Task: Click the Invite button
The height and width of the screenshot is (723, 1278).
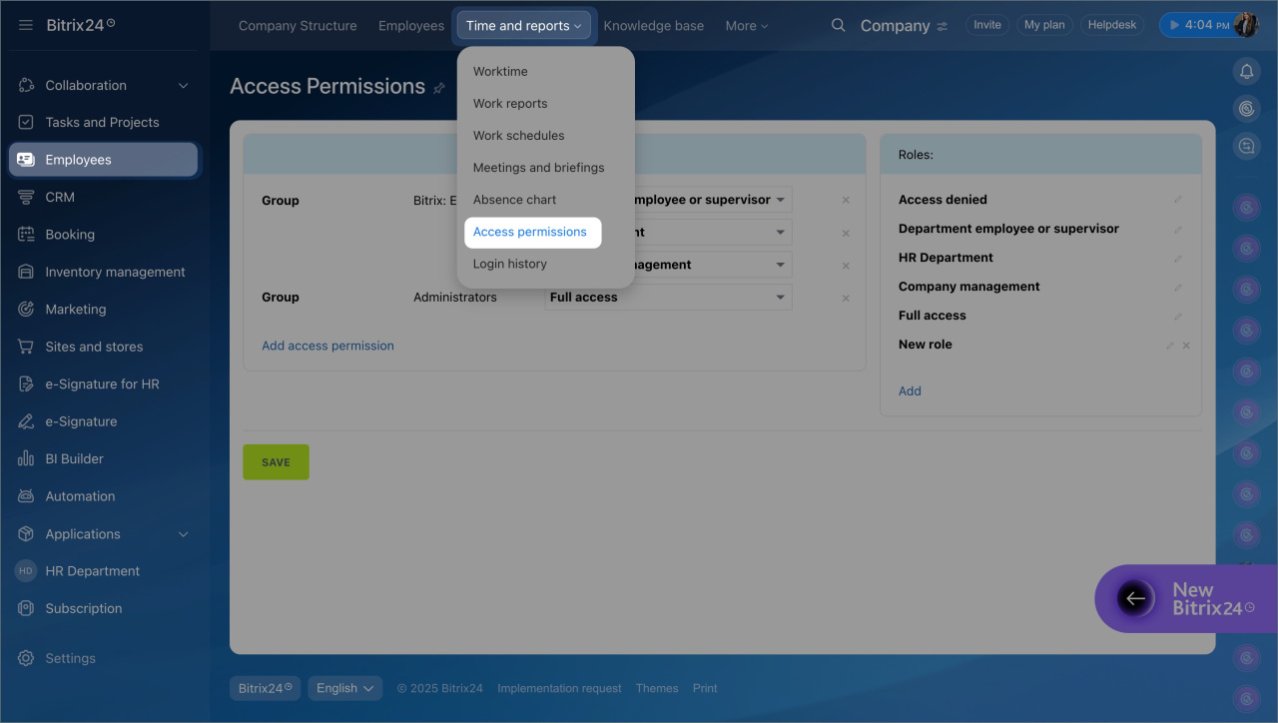Action: 986,25
